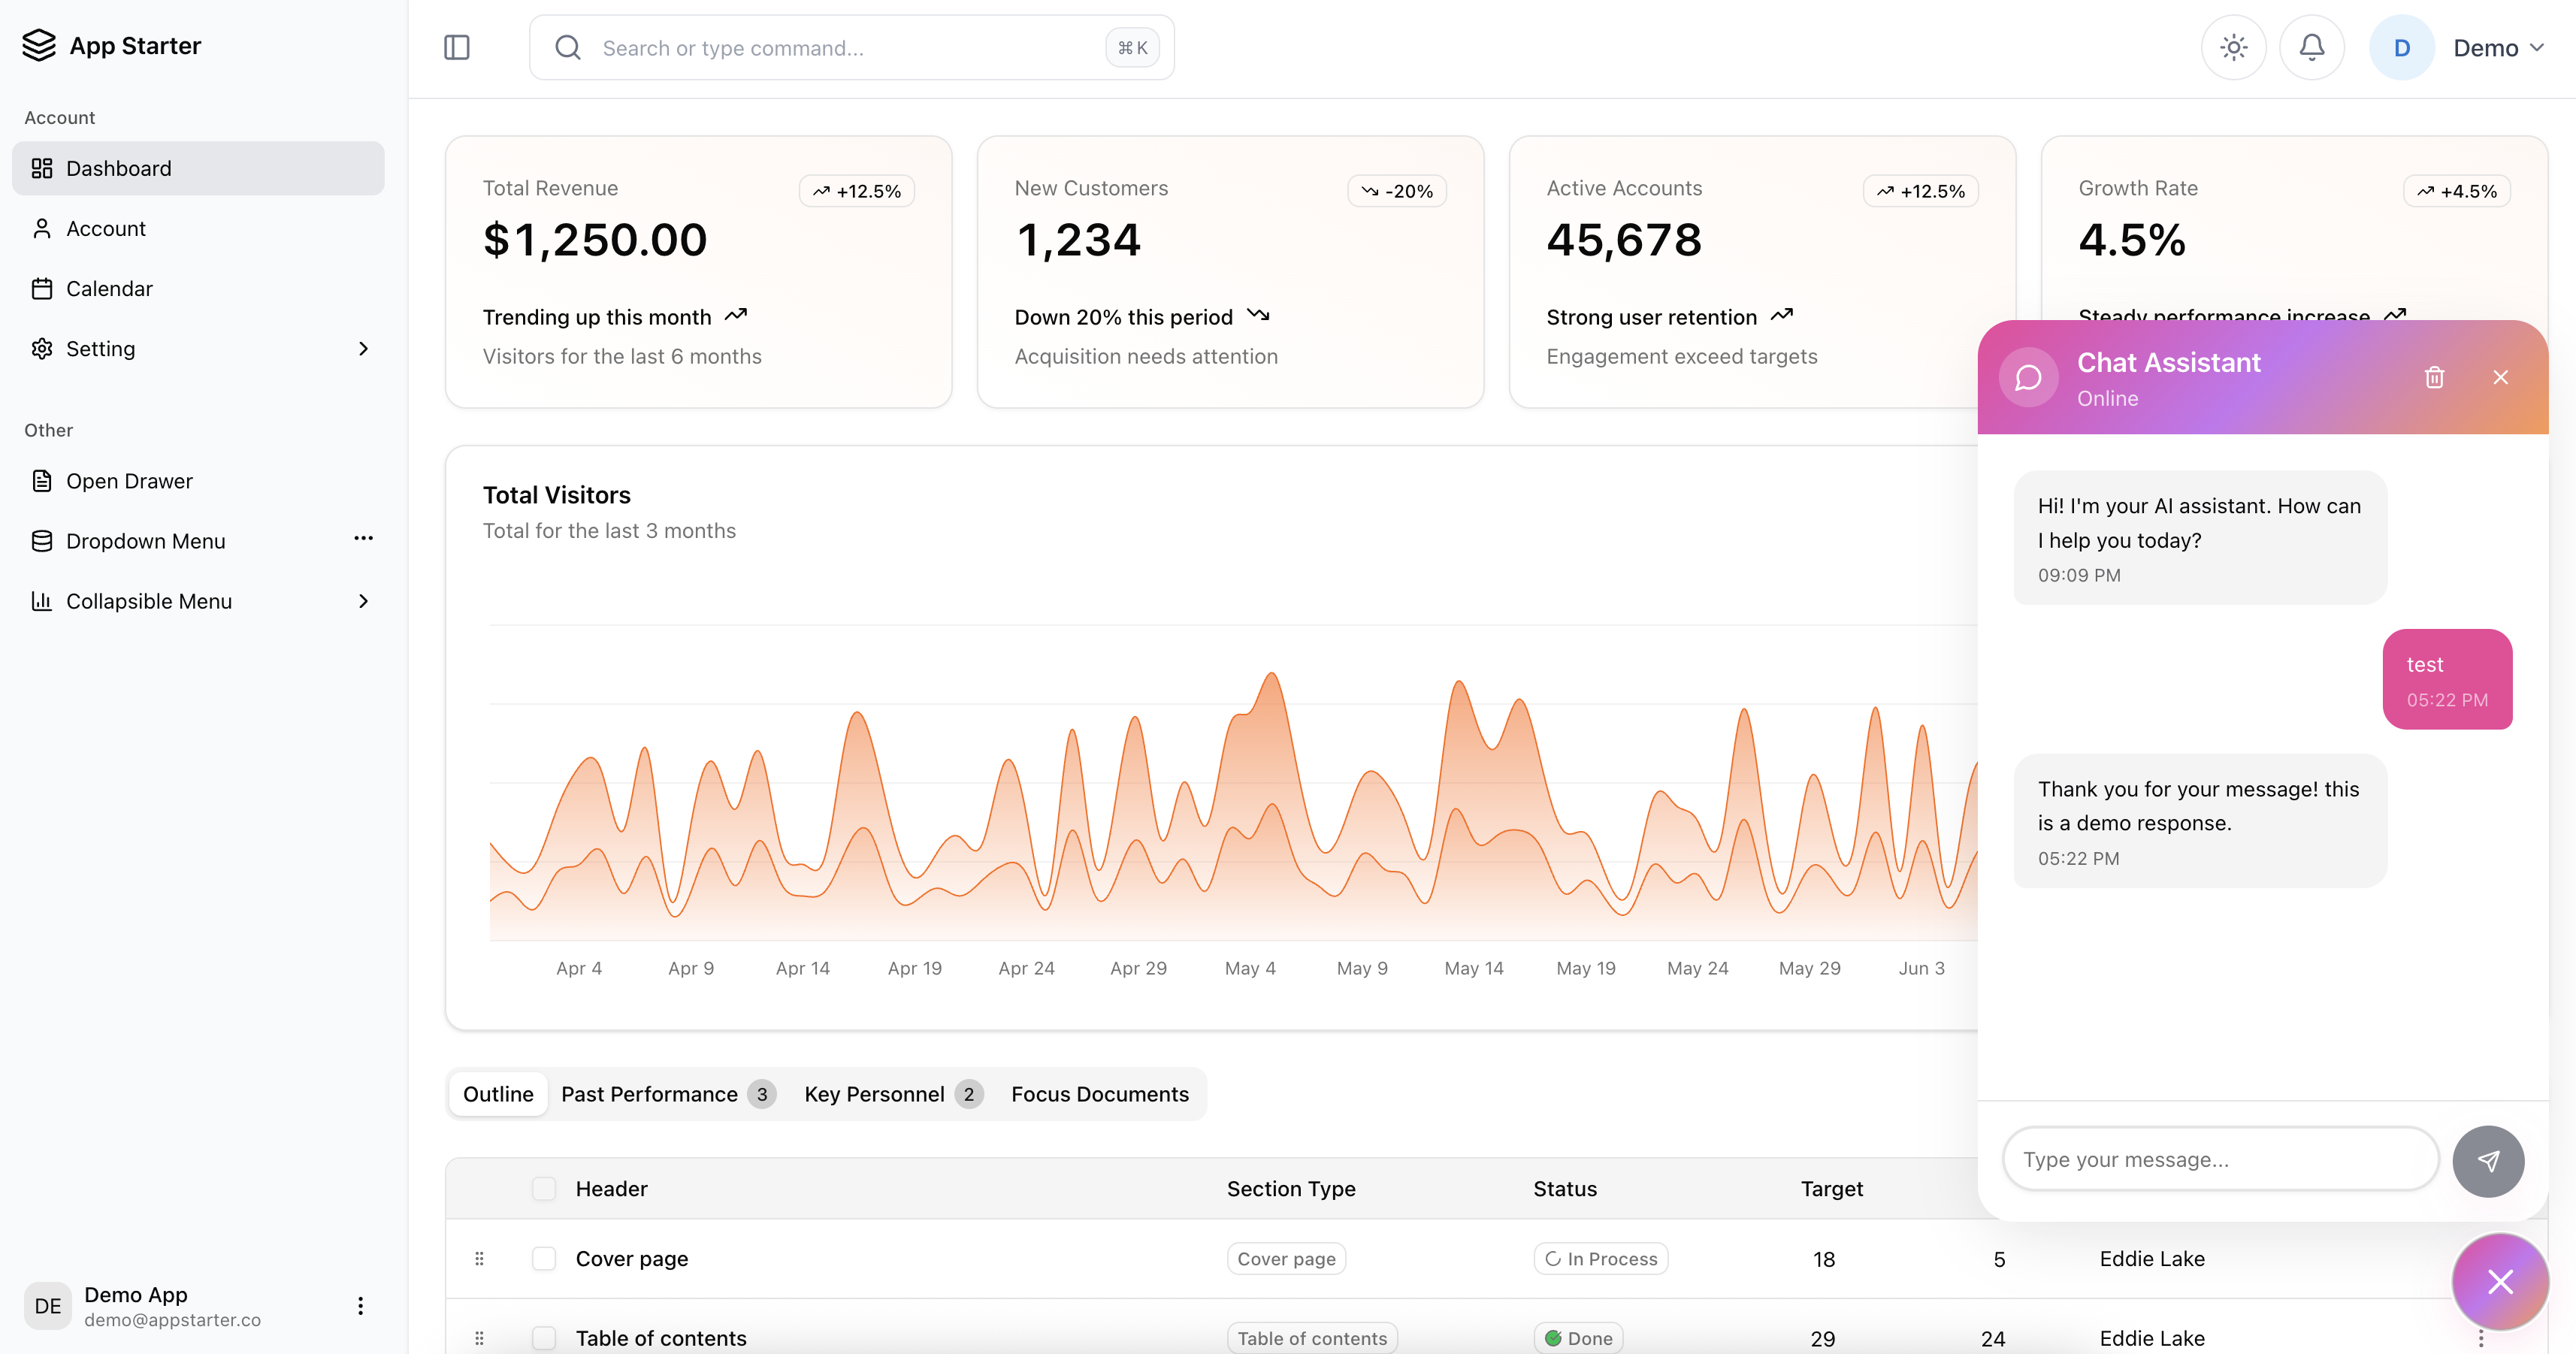This screenshot has height=1354, width=2576.
Task: Expand the Setting submenu chevron
Action: click(363, 348)
